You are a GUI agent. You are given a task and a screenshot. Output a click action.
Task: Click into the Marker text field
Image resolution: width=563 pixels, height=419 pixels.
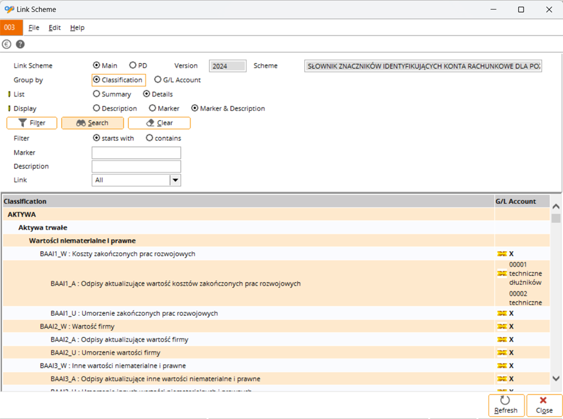136,153
